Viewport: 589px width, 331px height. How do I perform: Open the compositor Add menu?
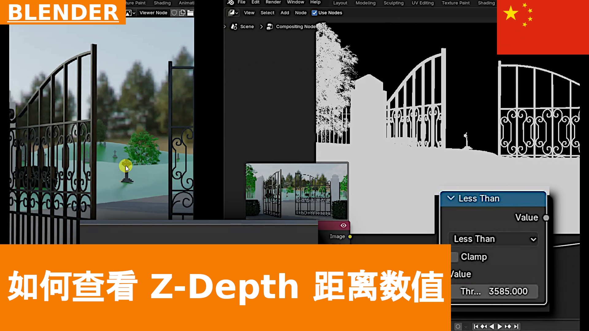pos(285,13)
